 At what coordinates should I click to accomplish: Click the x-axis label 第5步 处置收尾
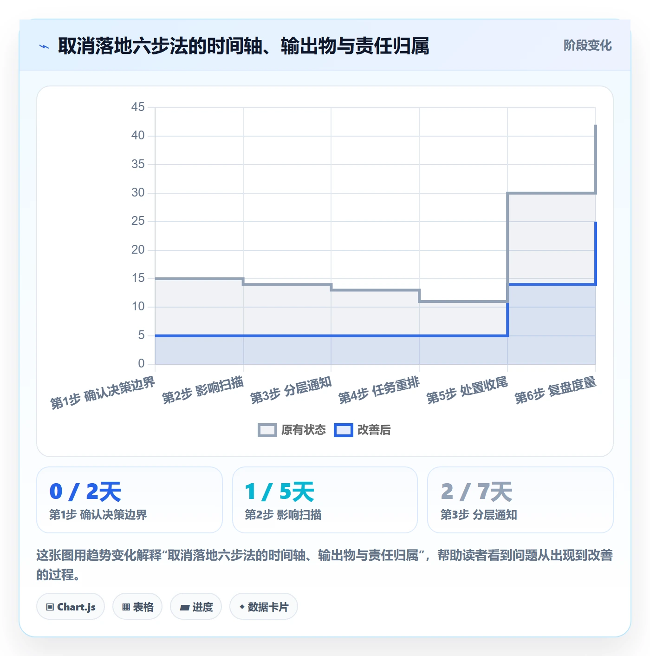coord(467,390)
